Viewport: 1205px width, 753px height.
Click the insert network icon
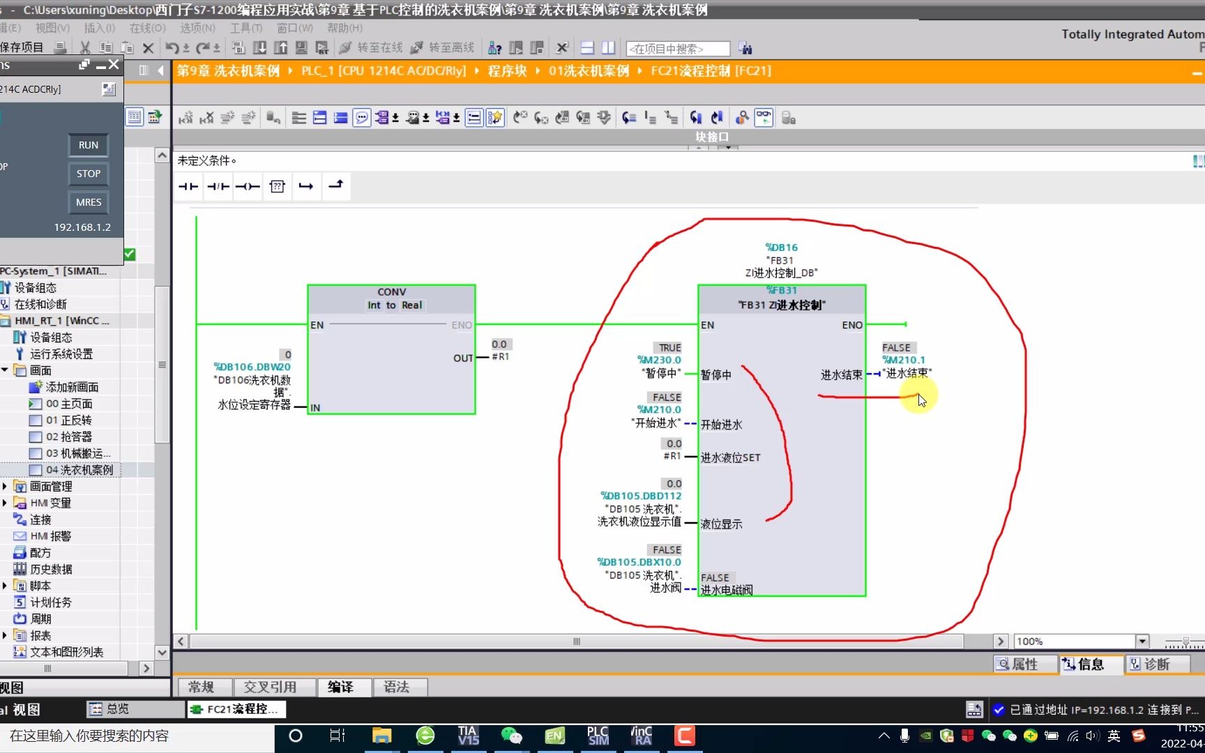tap(185, 118)
